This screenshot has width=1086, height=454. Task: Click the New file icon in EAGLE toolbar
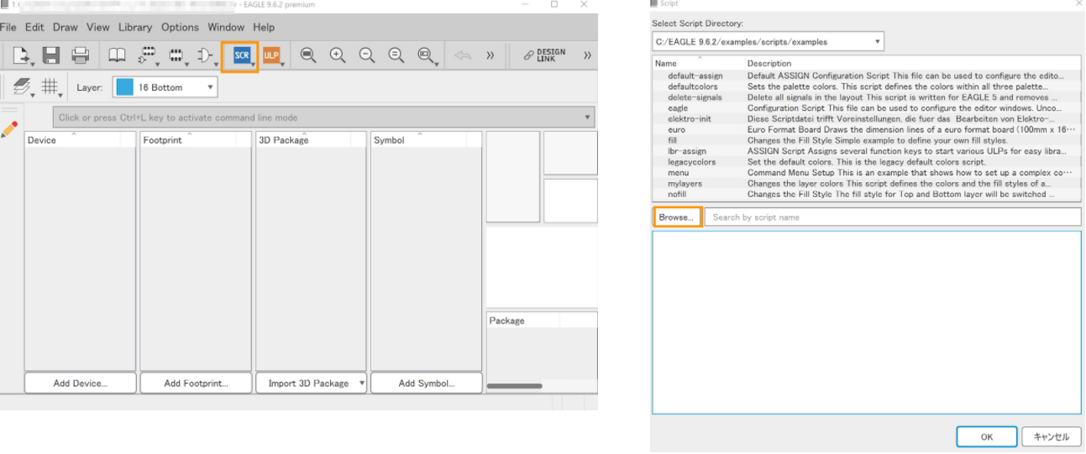click(20, 55)
